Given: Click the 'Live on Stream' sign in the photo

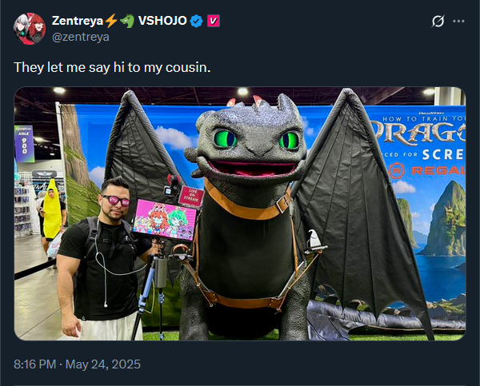Looking at the screenshot, I should click(191, 196).
